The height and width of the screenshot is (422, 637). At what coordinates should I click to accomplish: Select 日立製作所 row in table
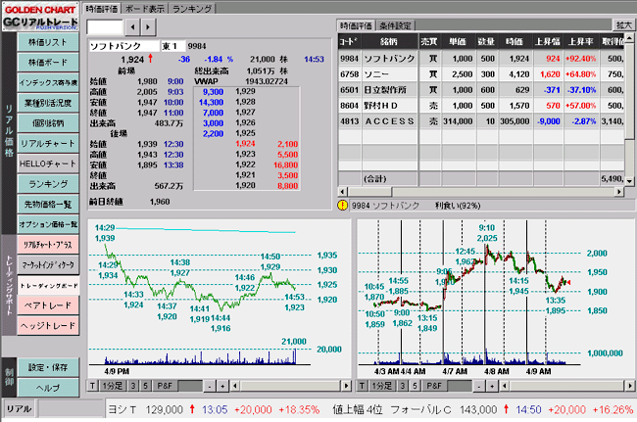pos(481,90)
